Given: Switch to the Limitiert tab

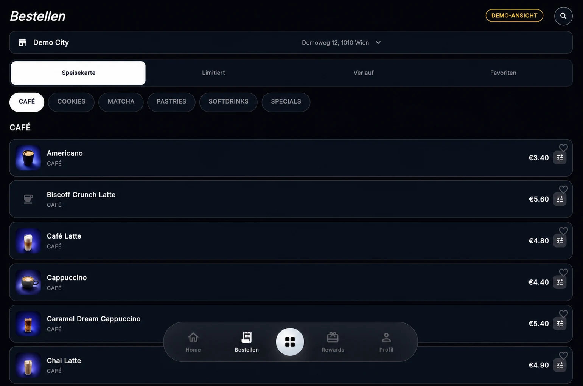Looking at the screenshot, I should 213,73.
